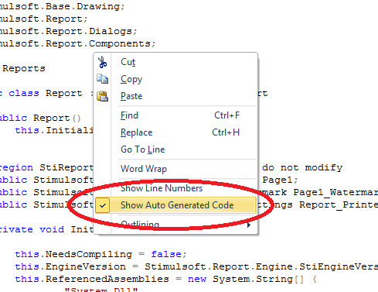Click the checkmark beside Show Auto Generated Code
This screenshot has height=292, width=378.
[103, 205]
